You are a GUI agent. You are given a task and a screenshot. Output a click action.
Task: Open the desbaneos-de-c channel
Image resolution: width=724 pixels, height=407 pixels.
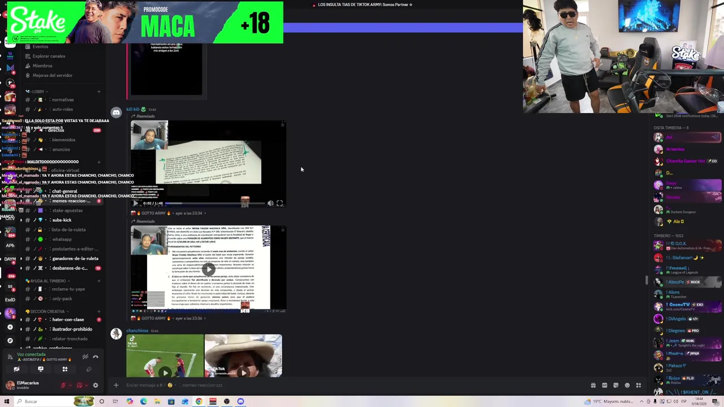pyautogui.click(x=63, y=268)
